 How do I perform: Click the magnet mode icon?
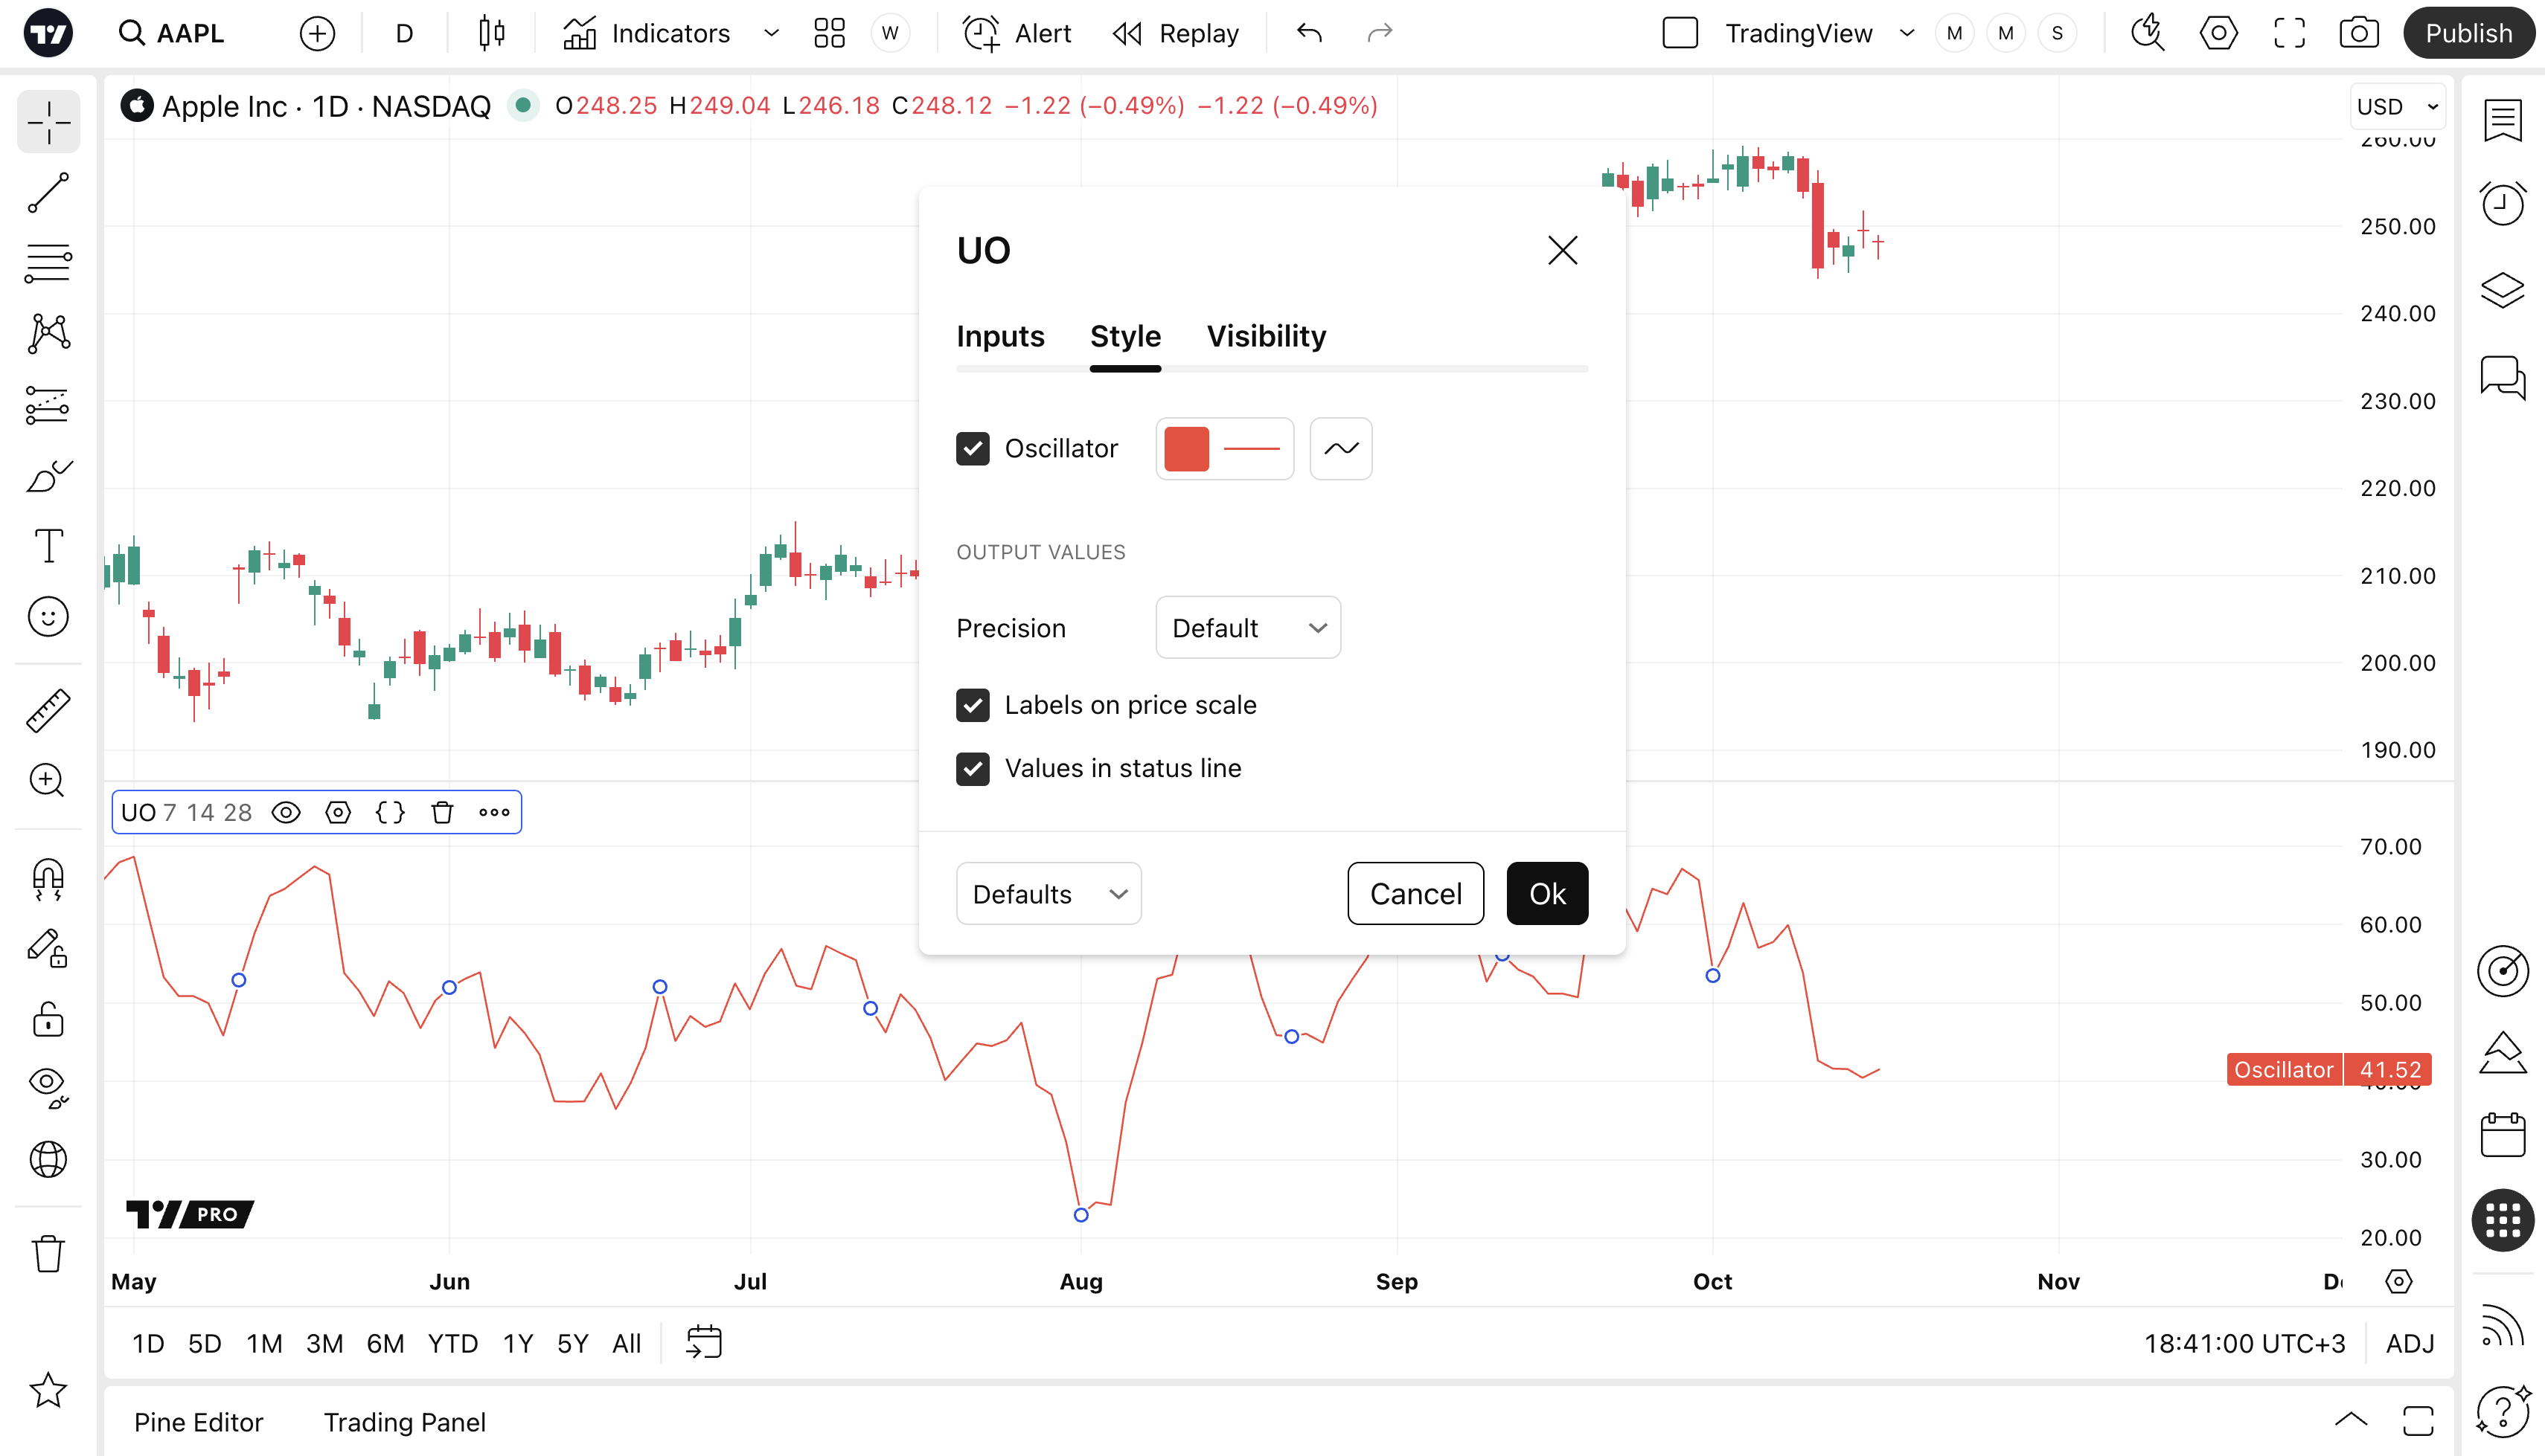48,879
